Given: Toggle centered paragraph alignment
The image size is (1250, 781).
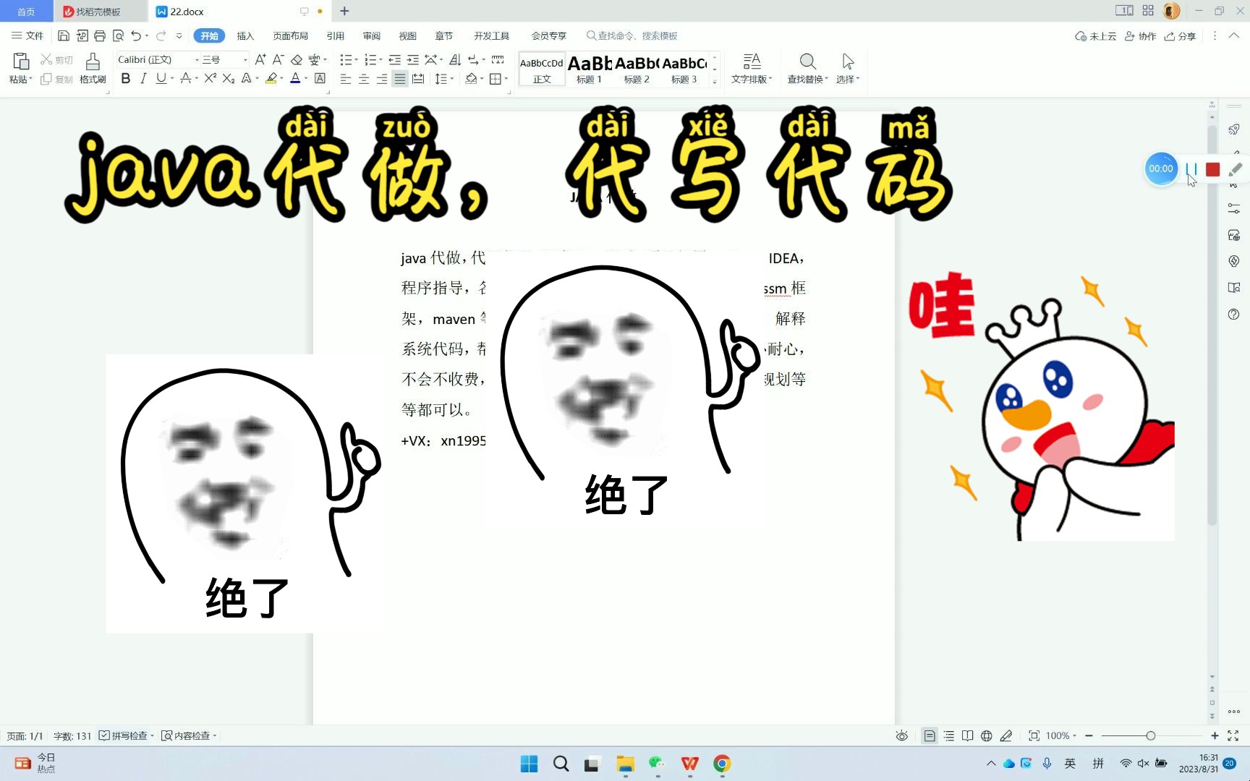Looking at the screenshot, I should tap(363, 78).
